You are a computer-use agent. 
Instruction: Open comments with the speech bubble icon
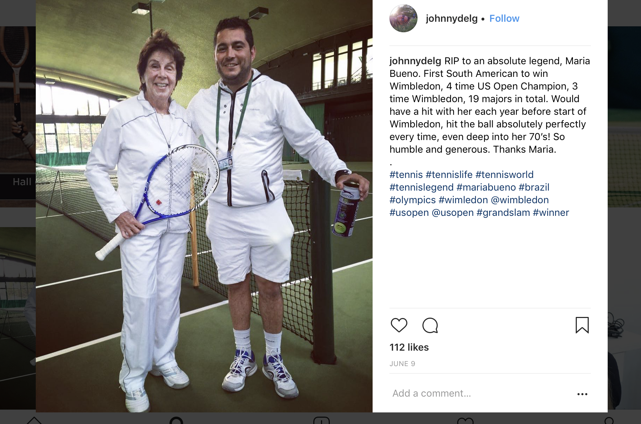[430, 325]
